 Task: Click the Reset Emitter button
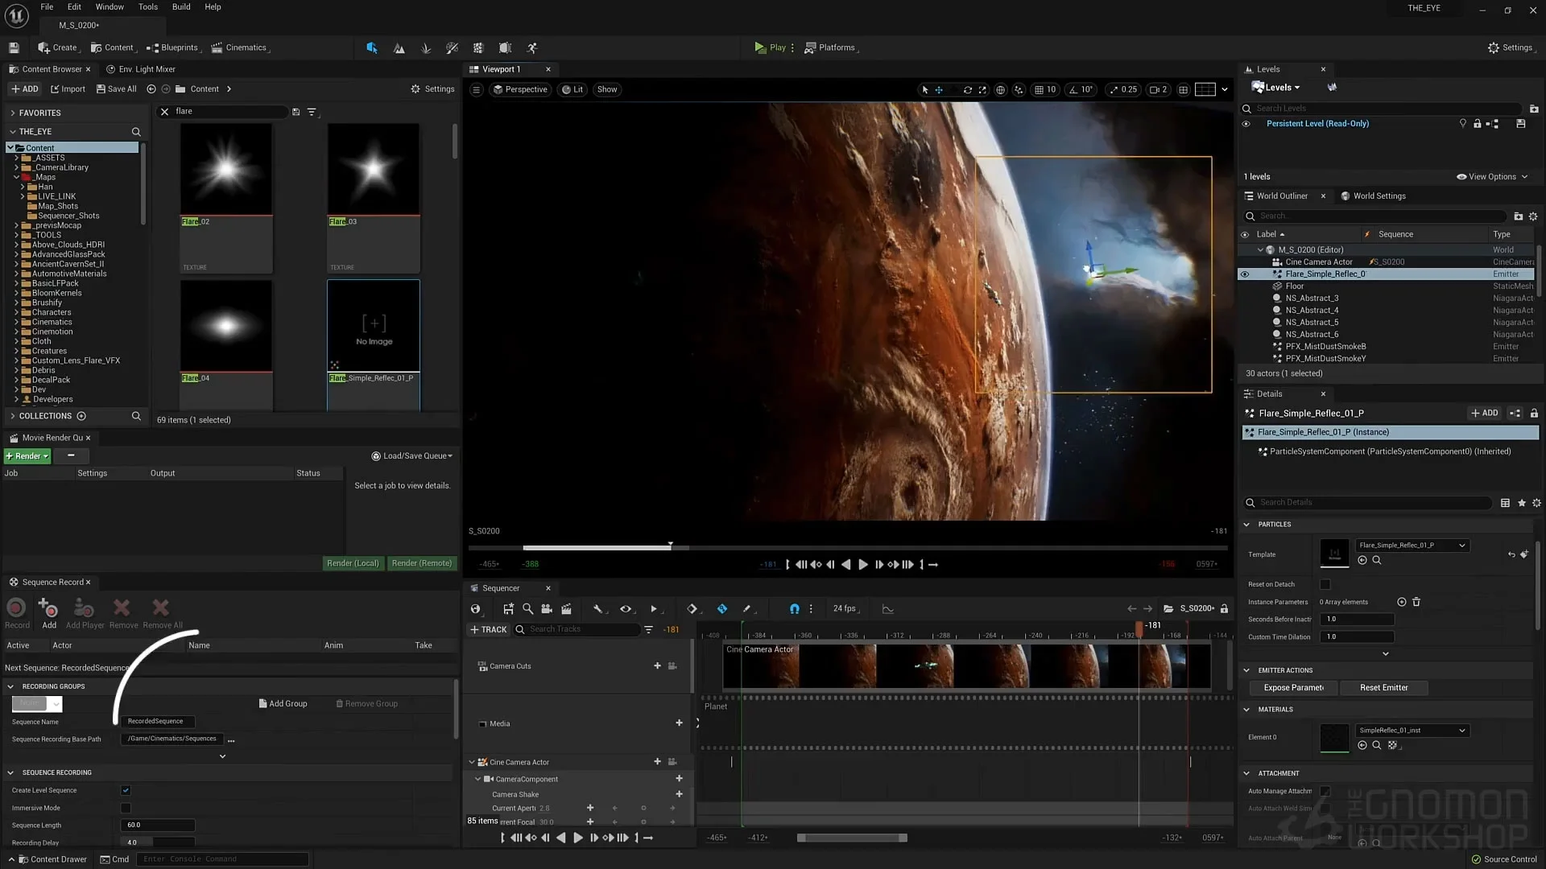(1384, 688)
